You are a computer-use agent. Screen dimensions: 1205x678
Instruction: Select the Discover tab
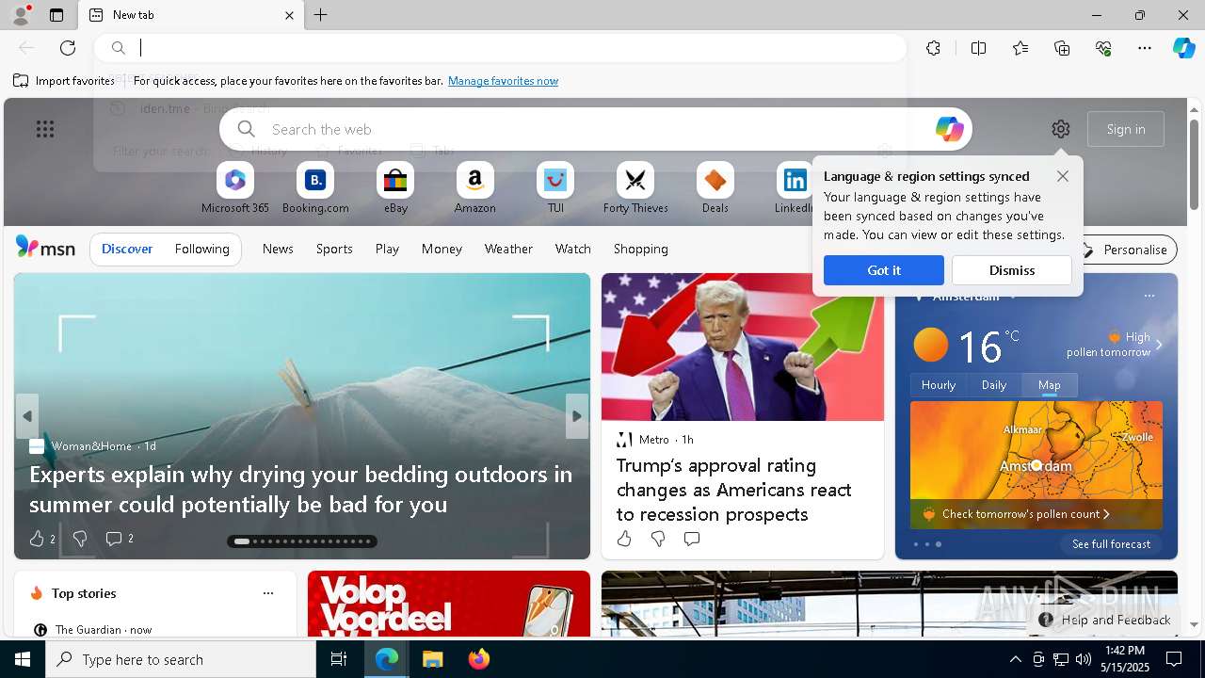(x=127, y=249)
